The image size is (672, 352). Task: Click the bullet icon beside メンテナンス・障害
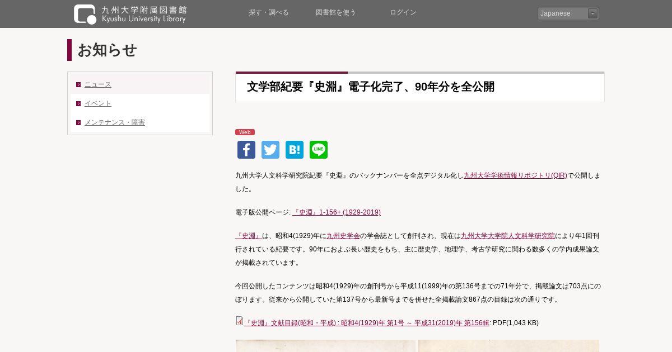click(x=78, y=123)
